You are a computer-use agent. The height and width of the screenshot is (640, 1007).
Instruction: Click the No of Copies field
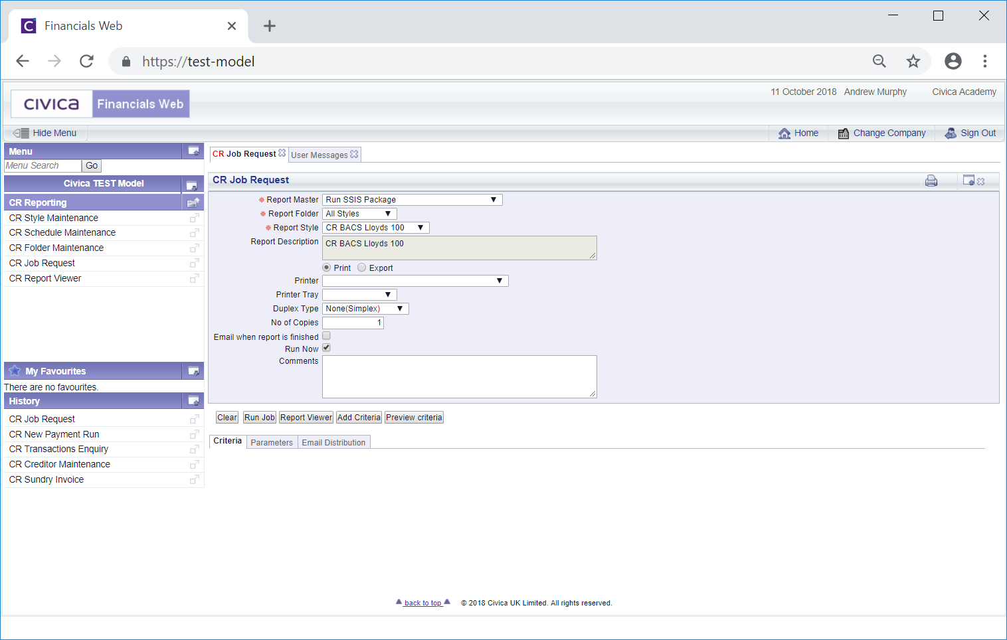pos(353,323)
